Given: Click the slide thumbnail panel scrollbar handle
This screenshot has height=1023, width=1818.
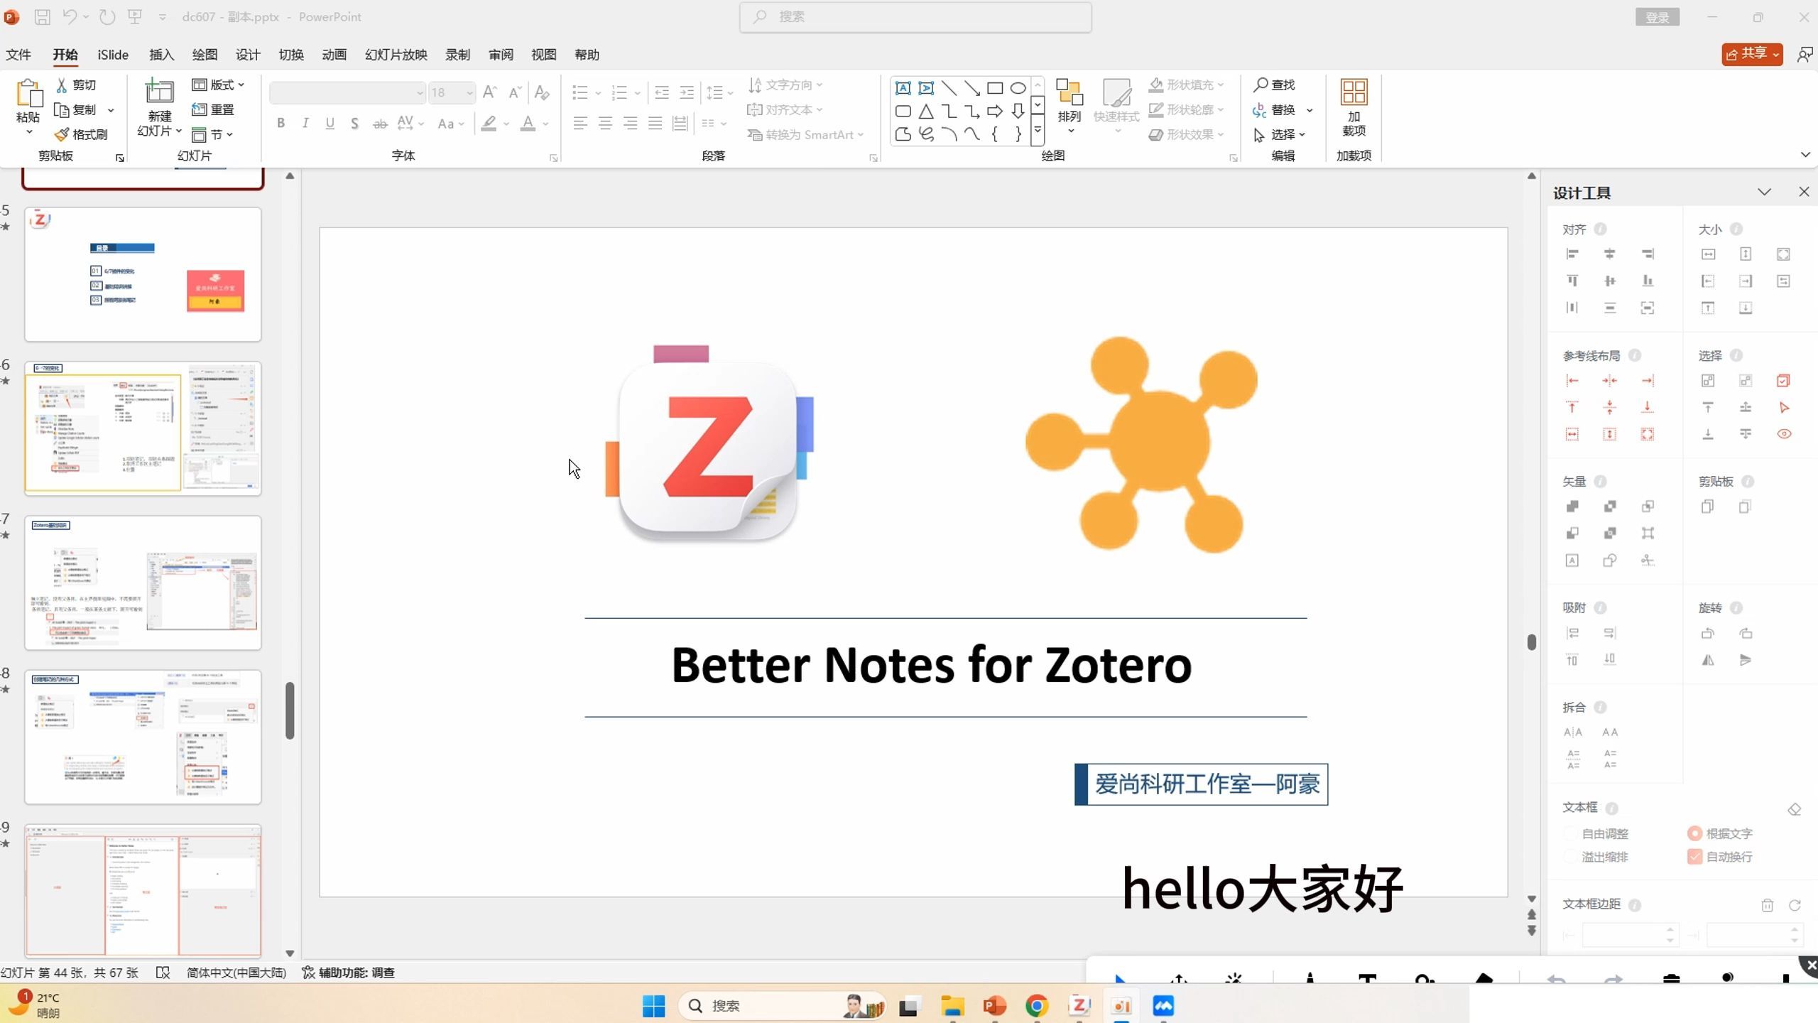Looking at the screenshot, I should point(290,710).
